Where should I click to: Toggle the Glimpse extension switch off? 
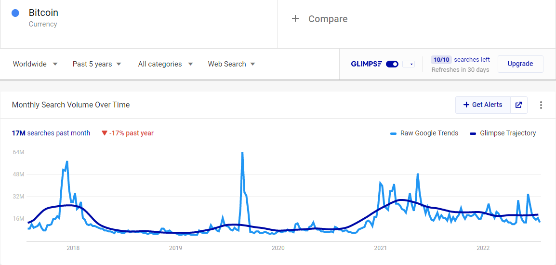(392, 64)
